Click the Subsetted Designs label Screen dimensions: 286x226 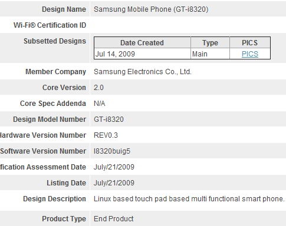coord(55,41)
